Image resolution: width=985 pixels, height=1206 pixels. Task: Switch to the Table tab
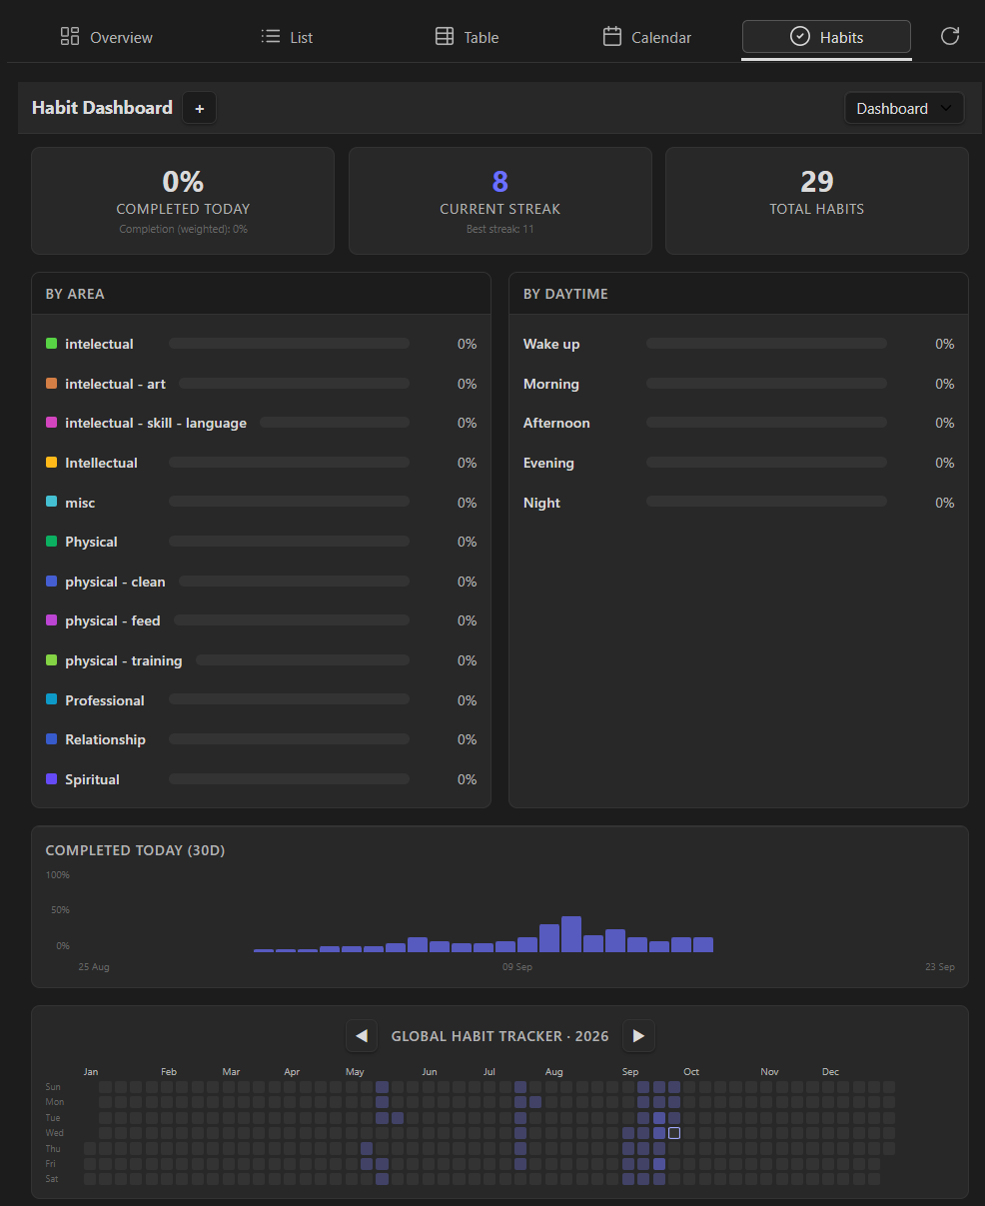[x=467, y=37]
